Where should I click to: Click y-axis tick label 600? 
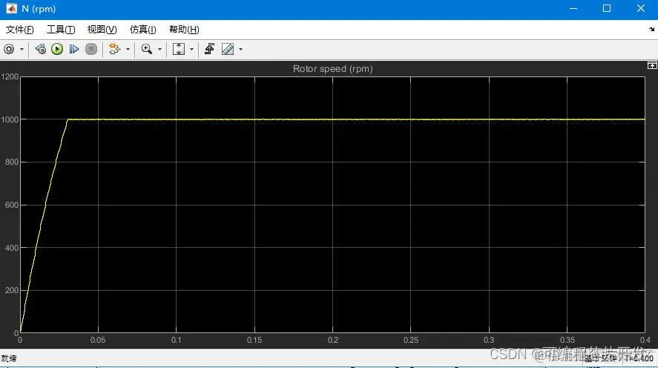coord(12,206)
